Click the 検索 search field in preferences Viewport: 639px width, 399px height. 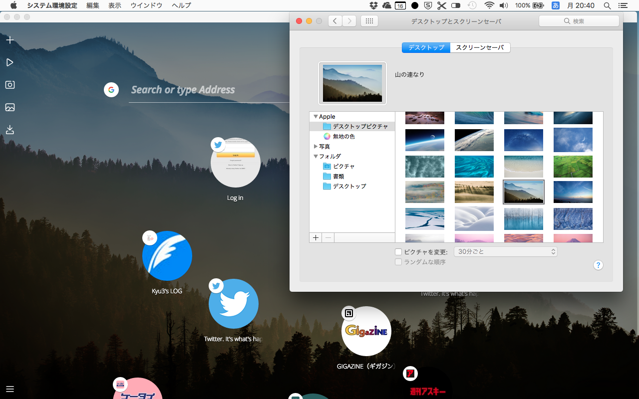tap(579, 21)
